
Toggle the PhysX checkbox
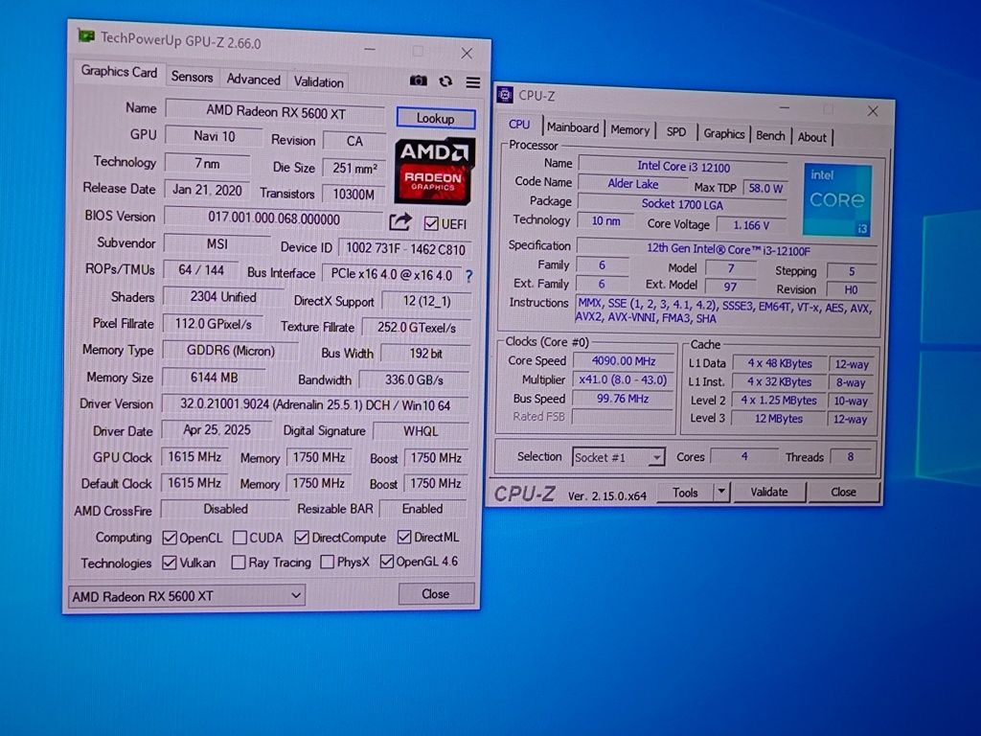pos(327,562)
